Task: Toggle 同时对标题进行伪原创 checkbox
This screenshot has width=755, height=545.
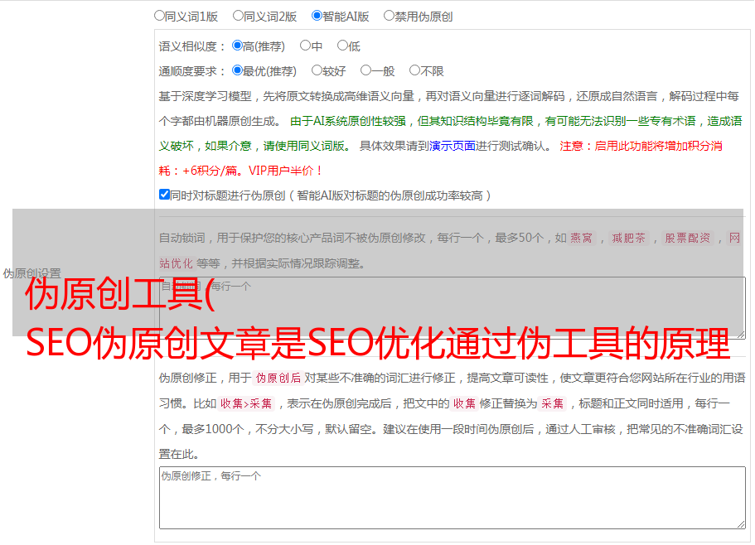Action: tap(164, 195)
